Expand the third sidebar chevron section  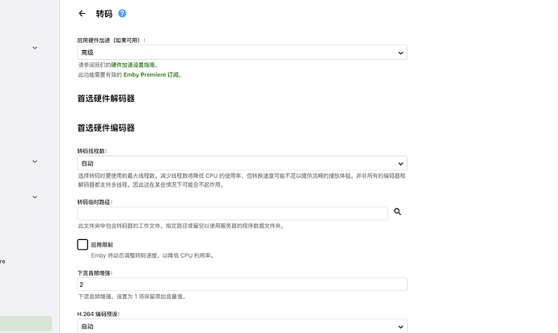click(x=35, y=196)
